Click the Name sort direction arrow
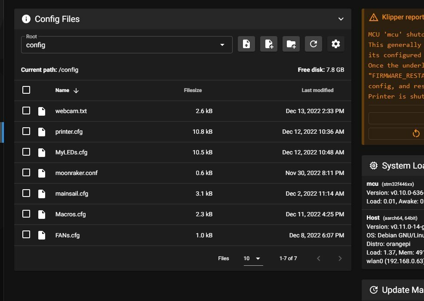This screenshot has width=424, height=301. [76, 91]
